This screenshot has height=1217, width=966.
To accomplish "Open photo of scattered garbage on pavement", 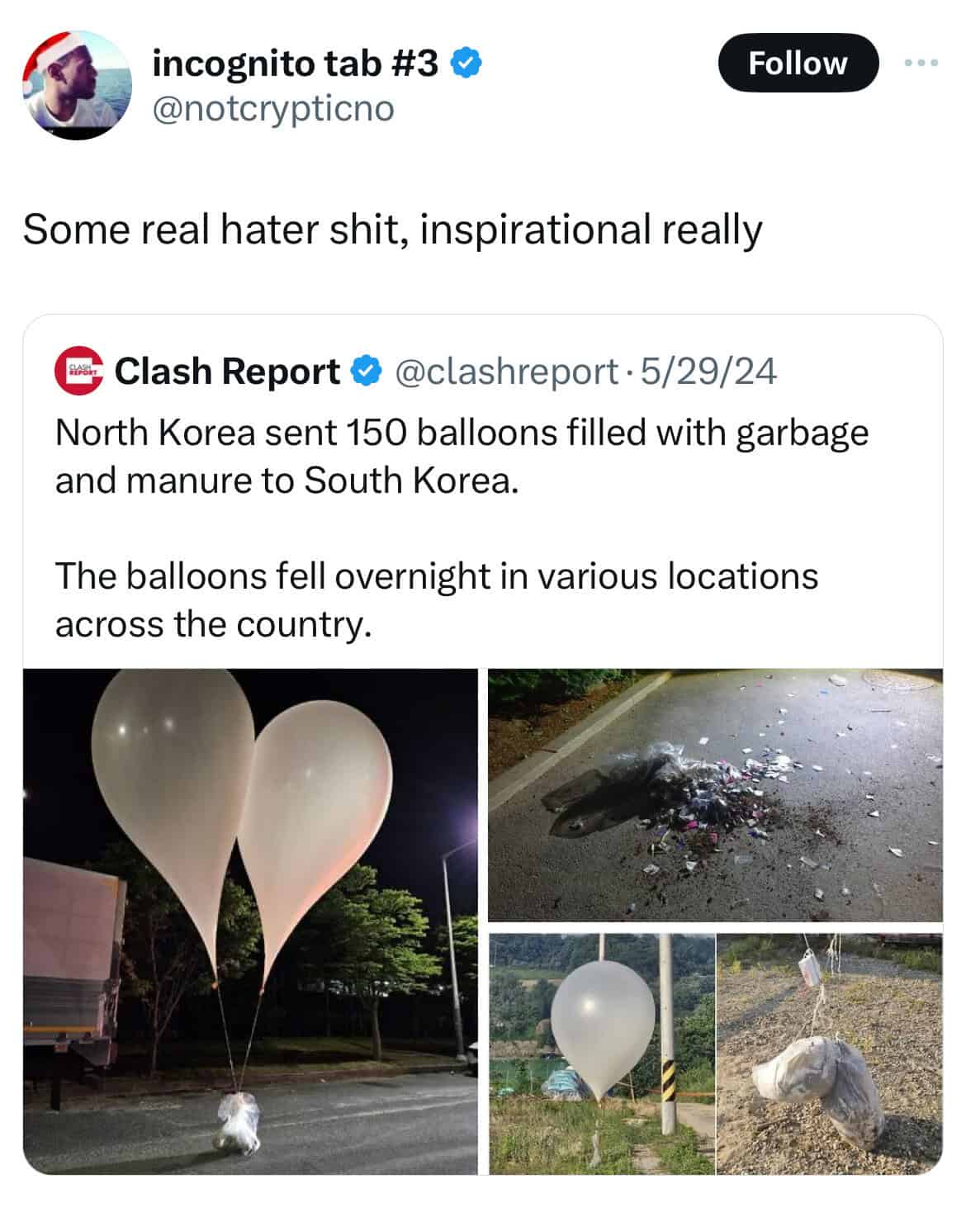I will 715,794.
